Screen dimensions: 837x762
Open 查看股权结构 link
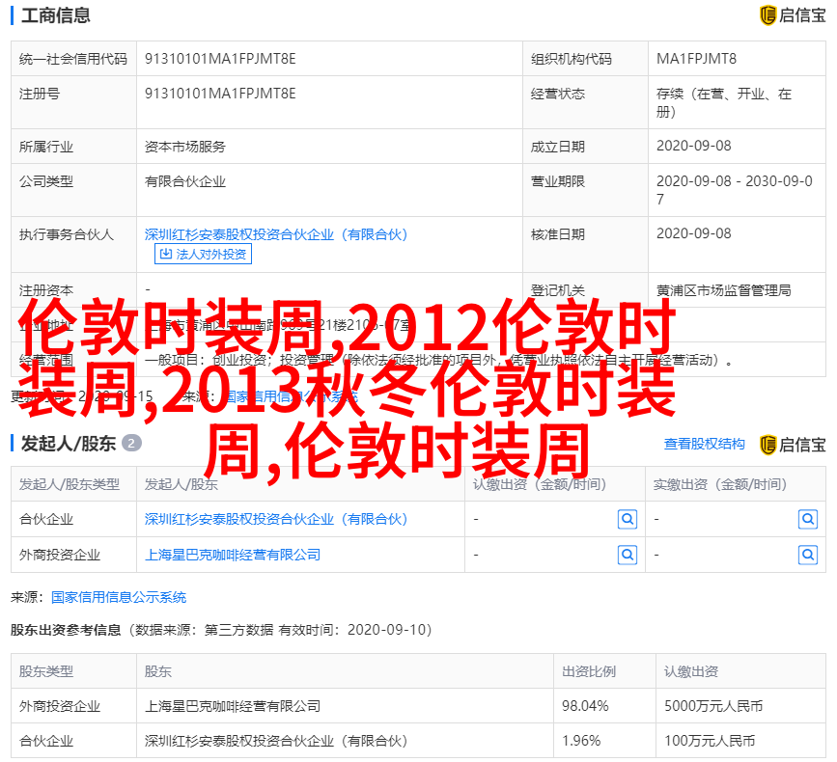[704, 444]
